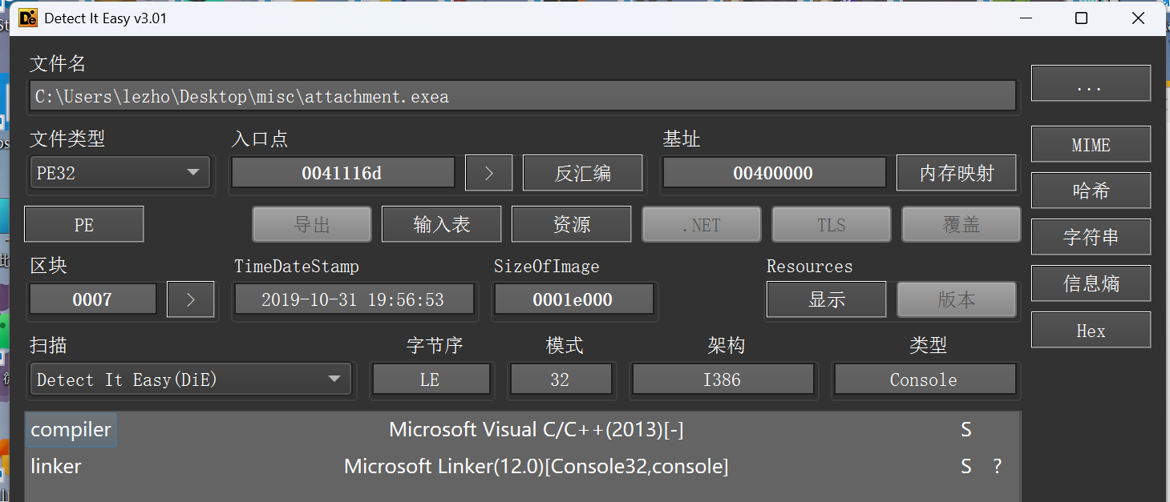The width and height of the screenshot is (1170, 502).
Task: Click the PE button
Action: click(84, 224)
